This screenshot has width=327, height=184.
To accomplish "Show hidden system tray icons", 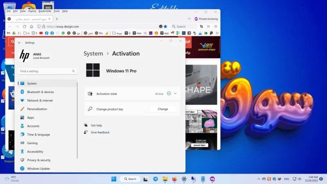I will tap(258, 179).
